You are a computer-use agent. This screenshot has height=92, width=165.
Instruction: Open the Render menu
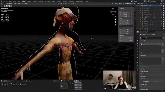tap(10, 1)
